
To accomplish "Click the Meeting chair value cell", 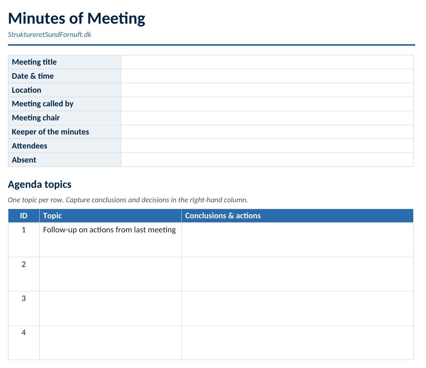I will [x=267, y=118].
